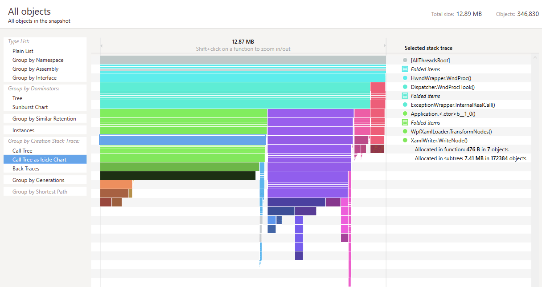This screenshot has height=287, width=542.
Task: Open the Group by Generations view
Action: [38, 180]
